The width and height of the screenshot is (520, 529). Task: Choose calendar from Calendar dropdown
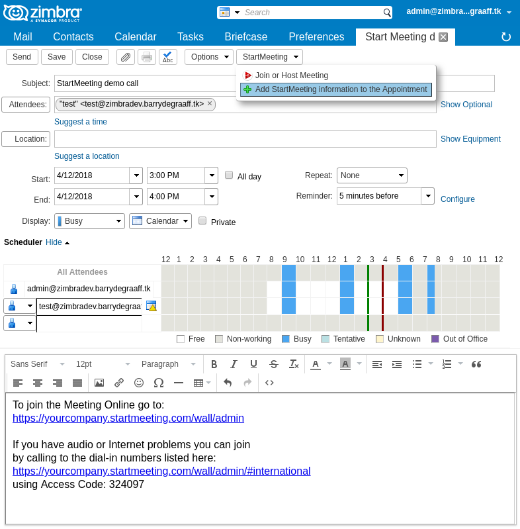161,221
